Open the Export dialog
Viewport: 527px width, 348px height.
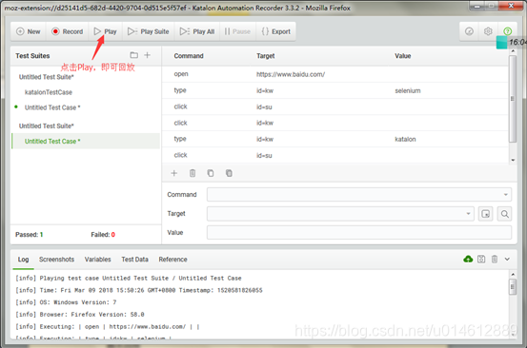275,31
